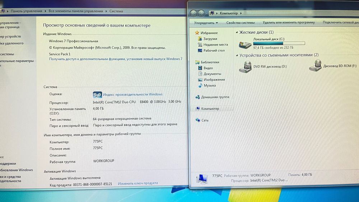Click Изменить ключ продукта link
Screen dimensions: 359x202
[x=137, y=183]
